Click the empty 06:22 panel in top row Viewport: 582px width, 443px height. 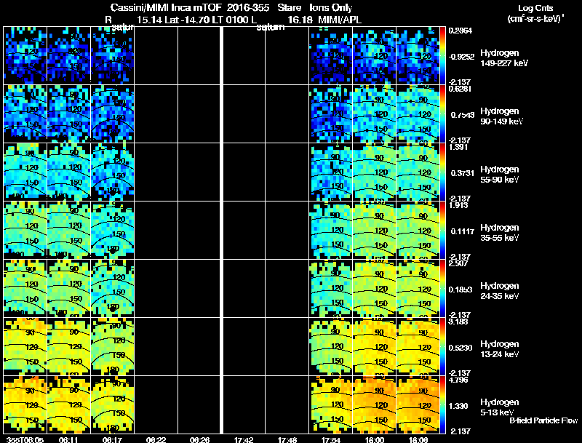(x=156, y=55)
